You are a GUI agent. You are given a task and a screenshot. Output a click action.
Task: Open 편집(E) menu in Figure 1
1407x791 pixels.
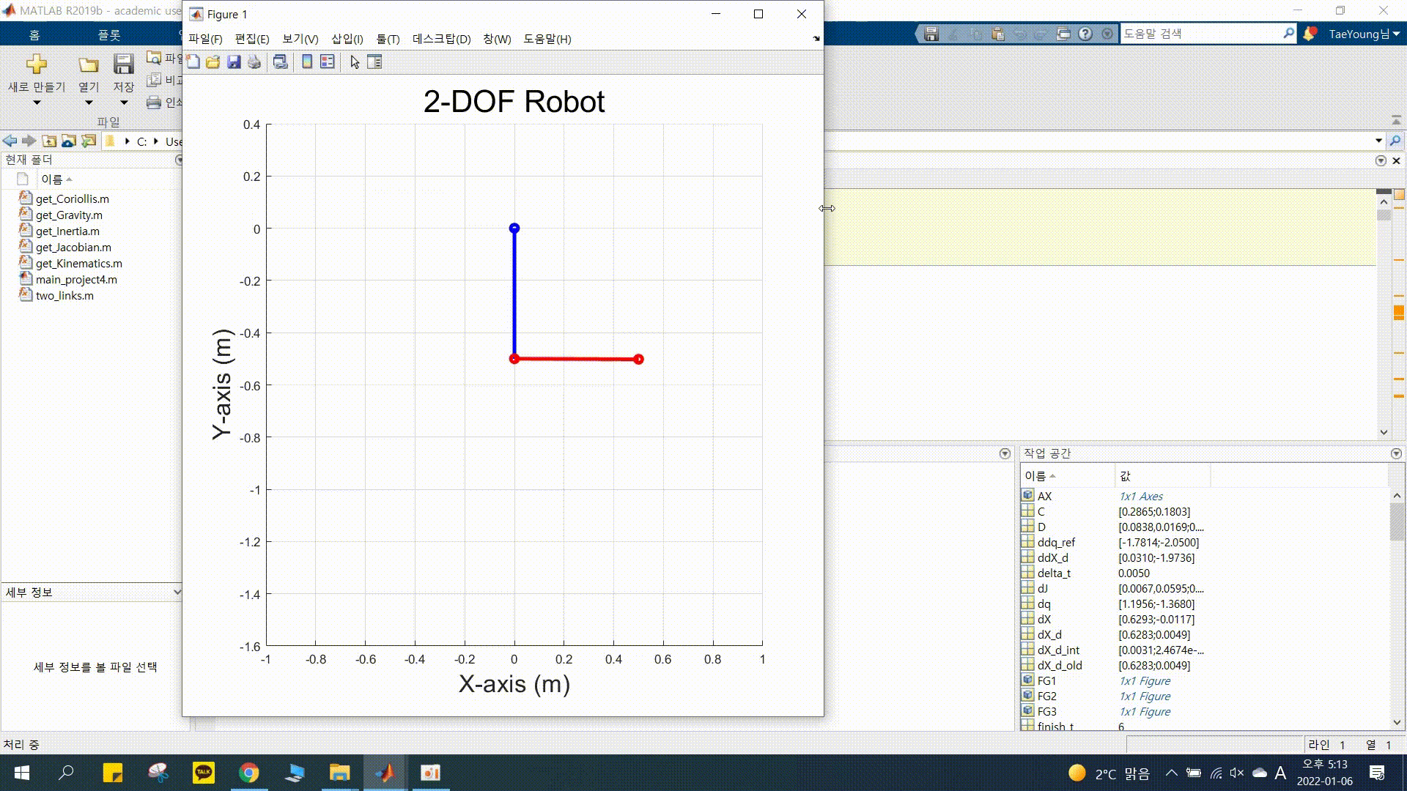pyautogui.click(x=252, y=39)
